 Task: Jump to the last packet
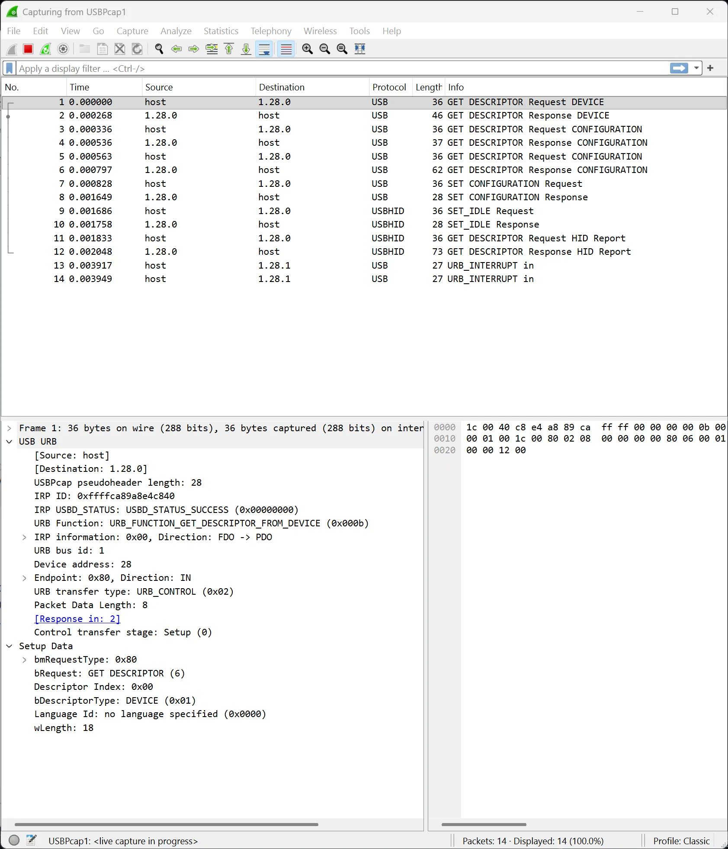246,49
